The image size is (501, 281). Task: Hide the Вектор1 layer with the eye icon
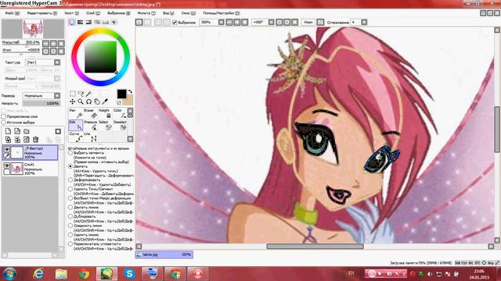[6, 149]
